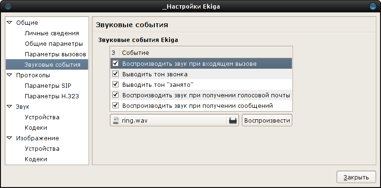Collapse the "Общие" tree section

[10, 22]
